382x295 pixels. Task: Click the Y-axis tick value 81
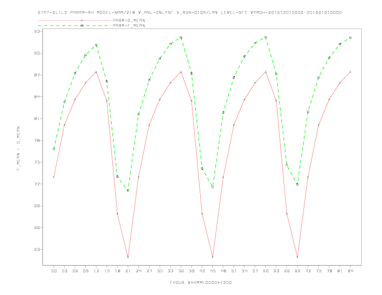(x=37, y=119)
